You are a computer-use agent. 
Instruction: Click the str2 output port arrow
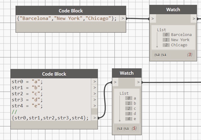[95, 94]
